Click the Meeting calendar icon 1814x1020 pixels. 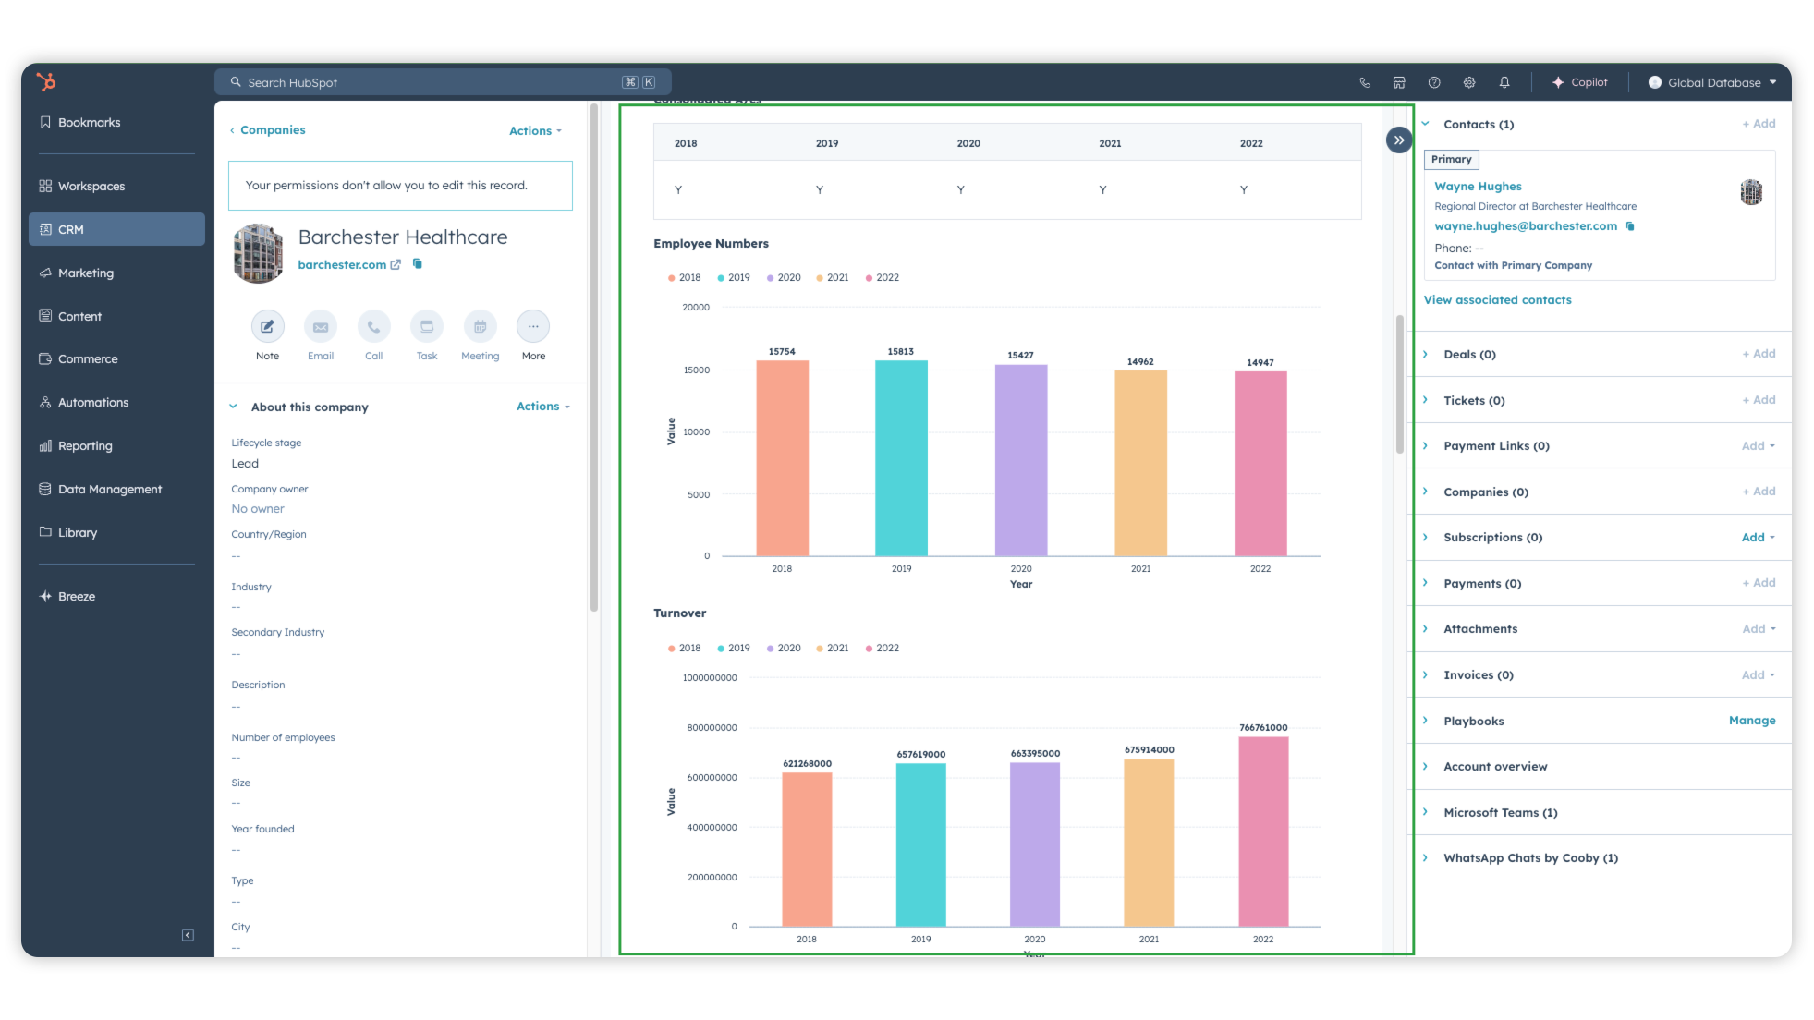tap(480, 326)
